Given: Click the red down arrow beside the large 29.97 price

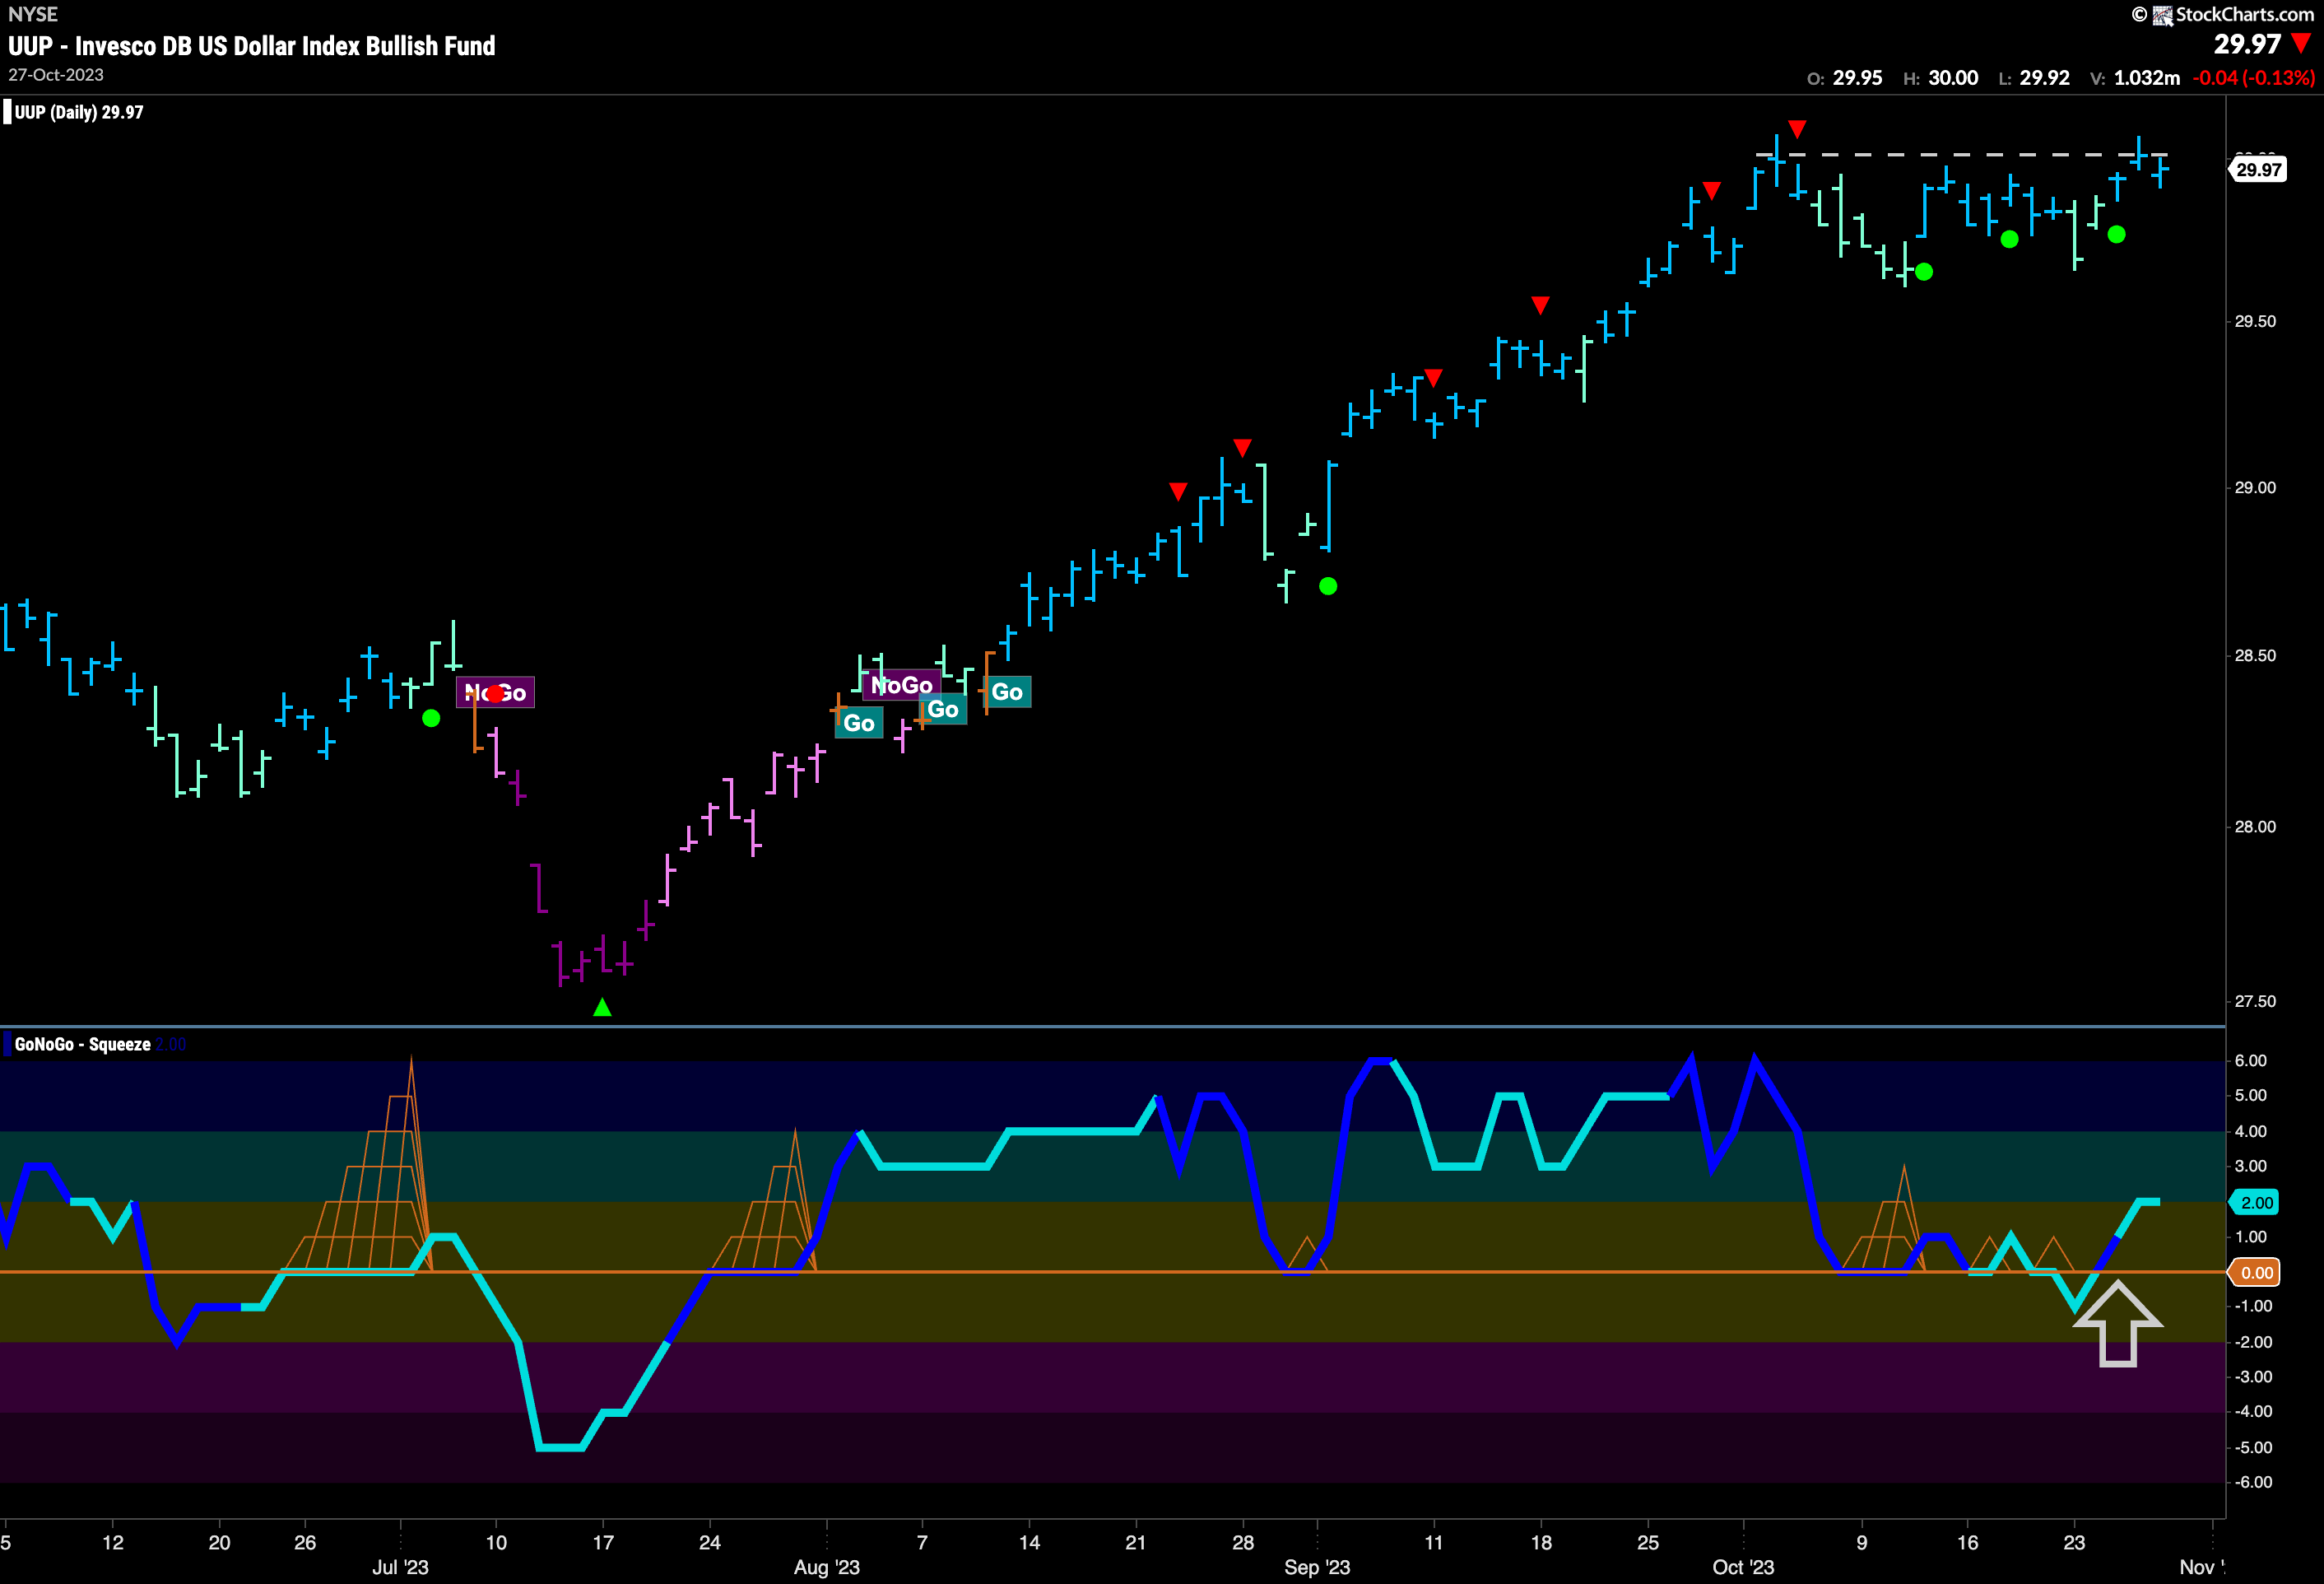Looking at the screenshot, I should (2301, 43).
